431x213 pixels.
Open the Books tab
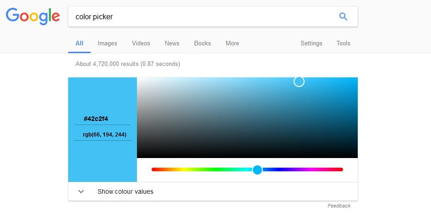202,44
